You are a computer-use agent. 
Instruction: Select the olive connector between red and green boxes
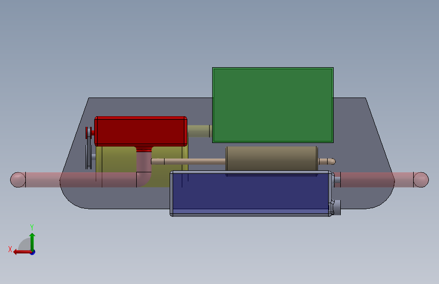tap(199, 131)
